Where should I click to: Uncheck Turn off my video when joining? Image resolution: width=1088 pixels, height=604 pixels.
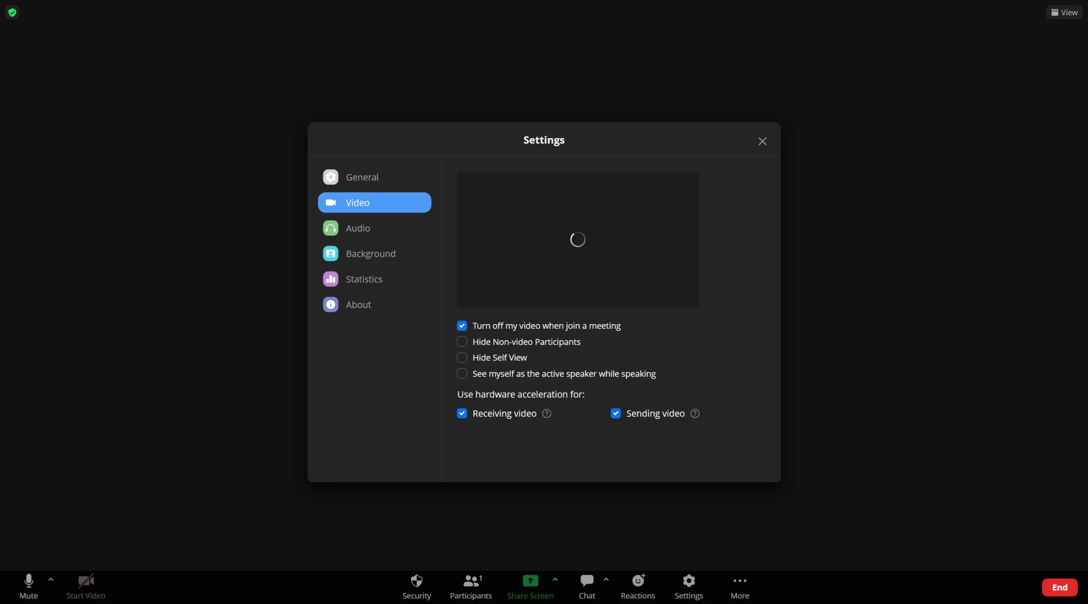click(462, 326)
